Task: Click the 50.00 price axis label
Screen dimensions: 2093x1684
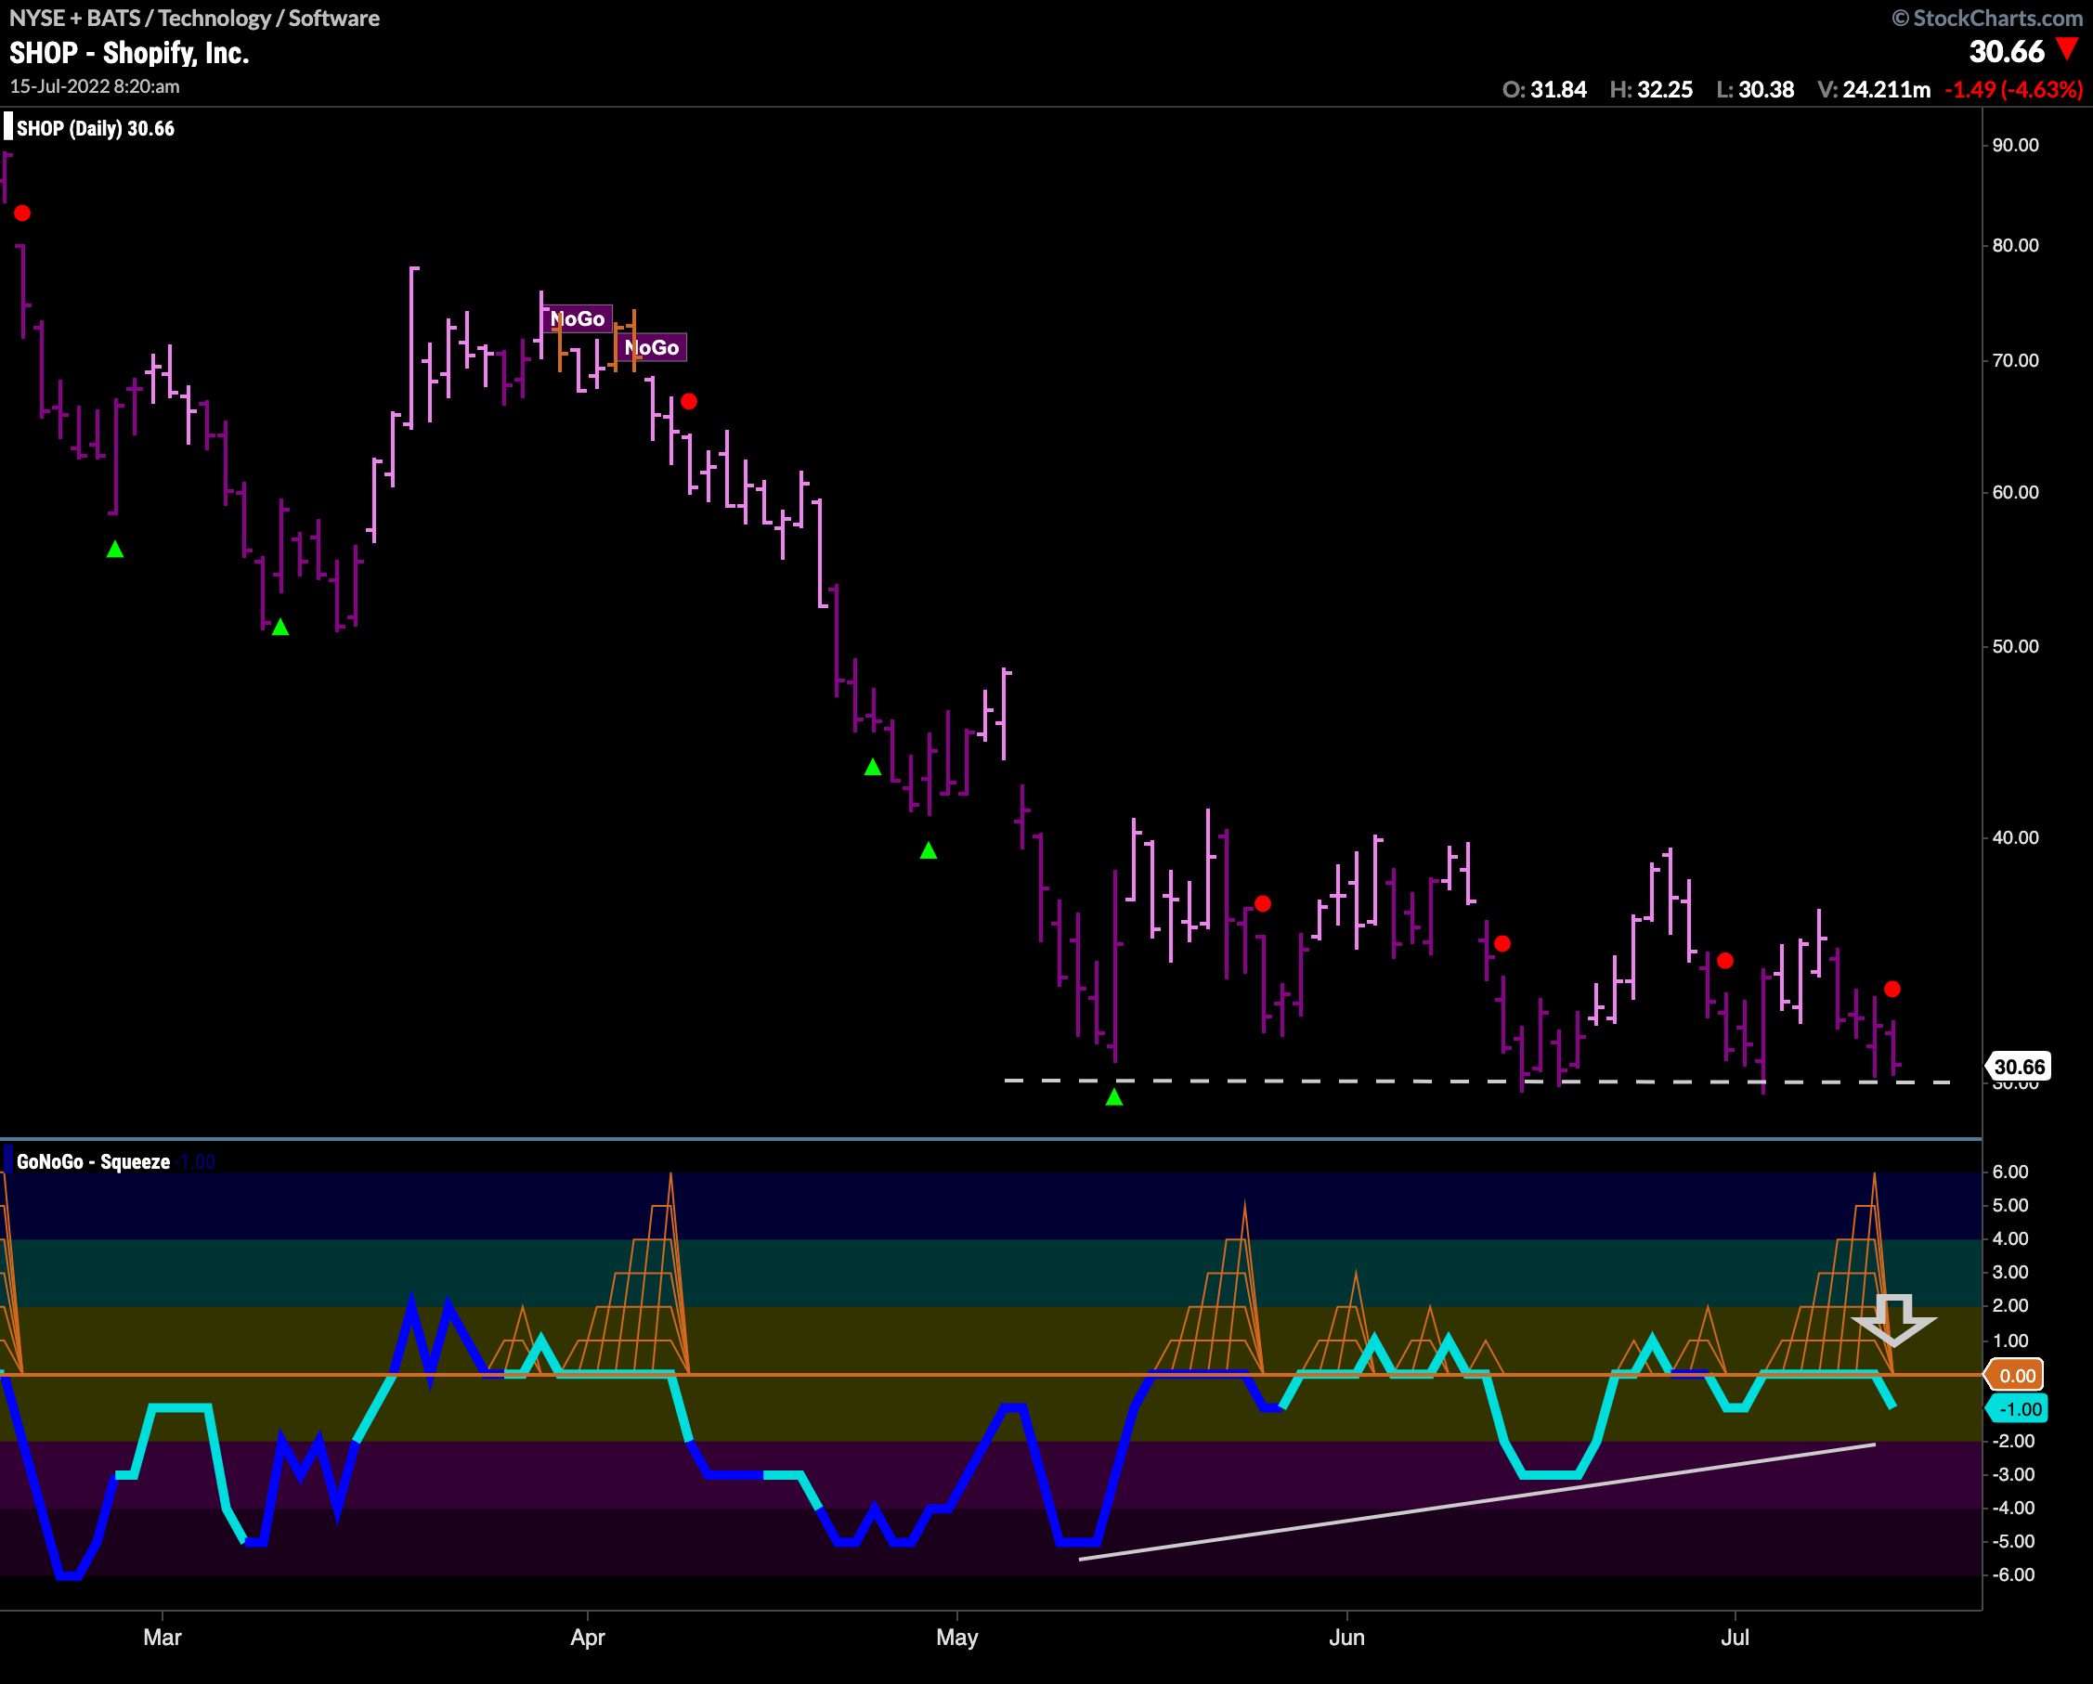Action: [2014, 646]
